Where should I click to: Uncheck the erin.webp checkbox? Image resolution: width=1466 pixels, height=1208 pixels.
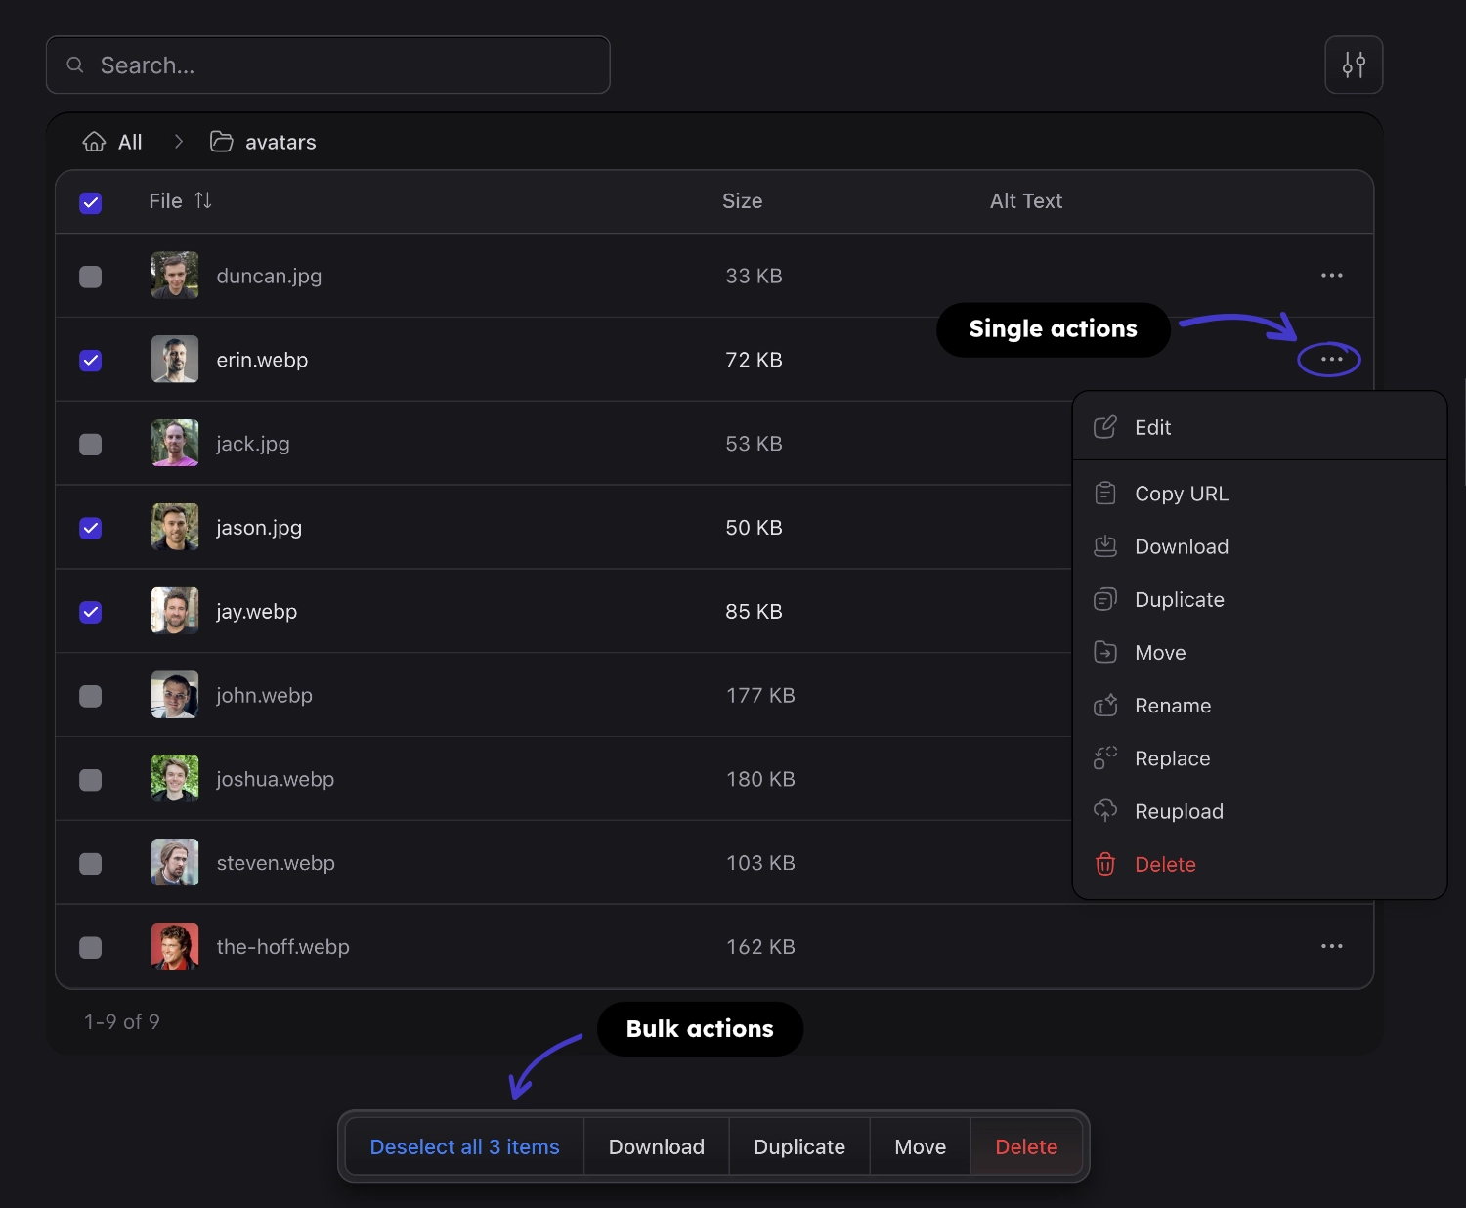pyautogui.click(x=90, y=360)
